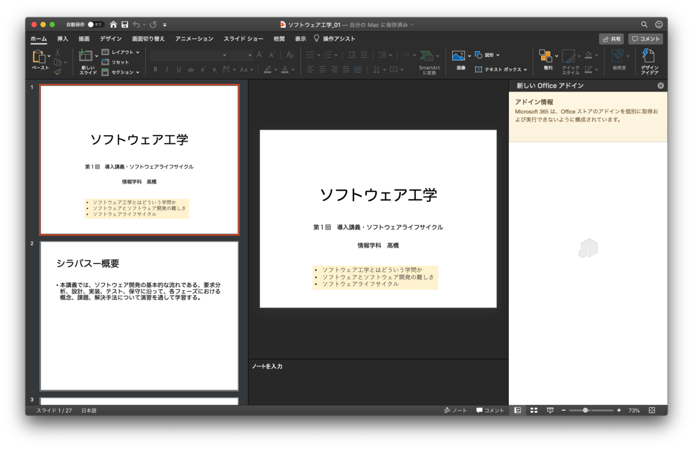
Task: Insert a picture using 画像 icon
Action: [x=459, y=55]
